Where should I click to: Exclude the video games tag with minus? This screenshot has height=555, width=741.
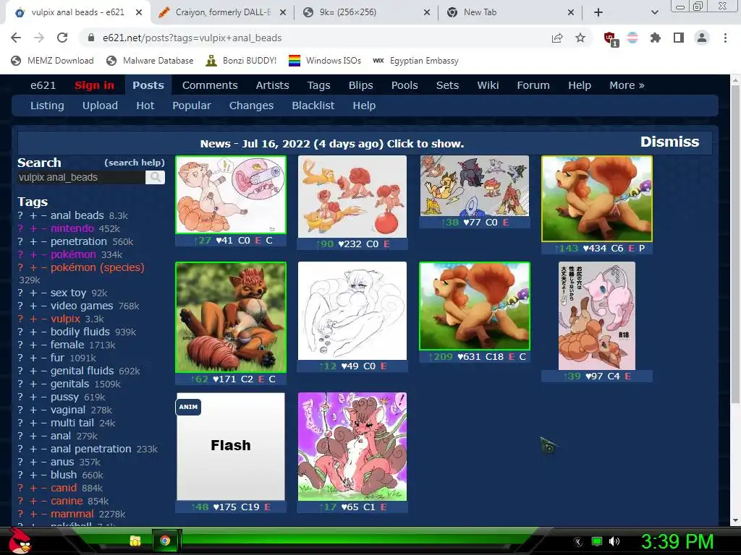pyautogui.click(x=43, y=306)
